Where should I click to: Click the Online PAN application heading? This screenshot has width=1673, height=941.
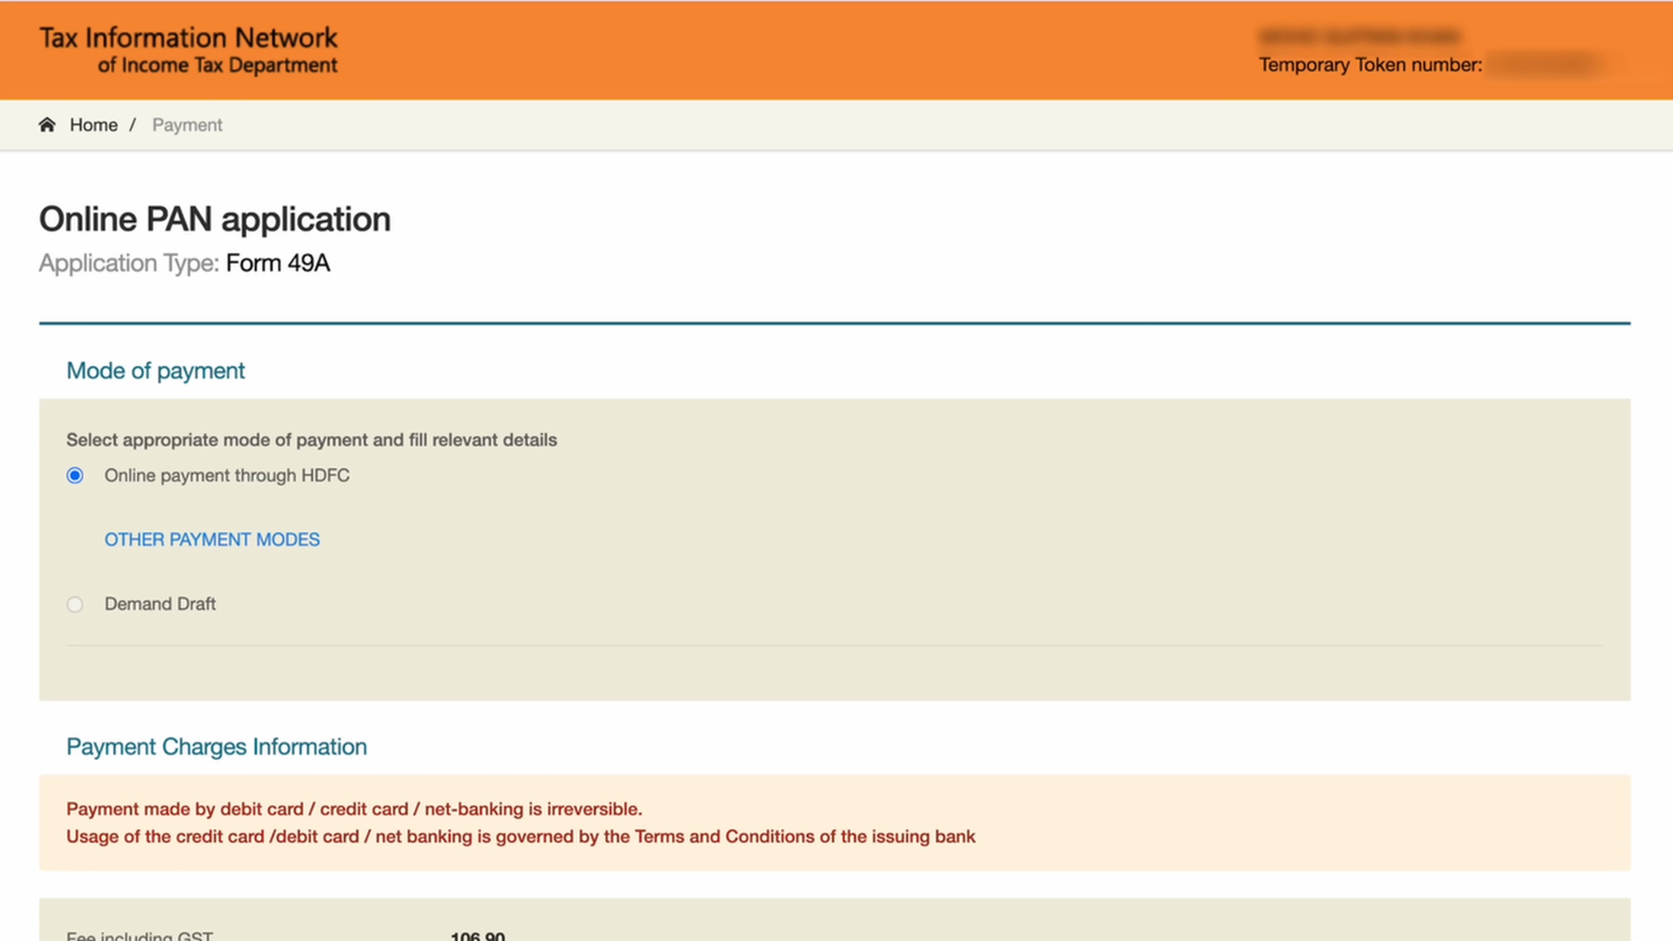tap(214, 218)
